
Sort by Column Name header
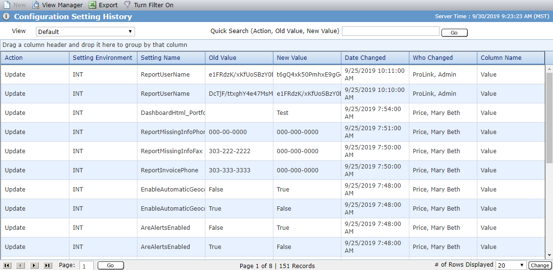(511, 58)
